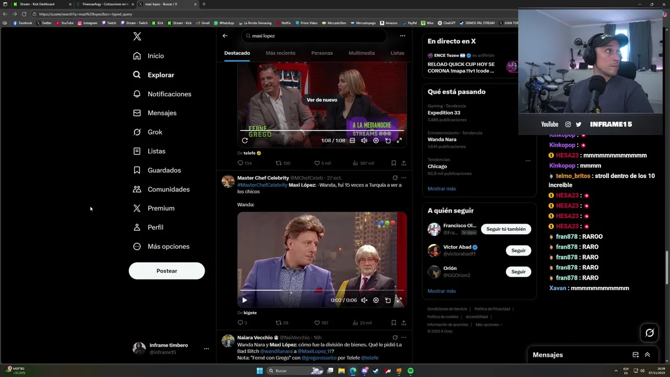Open the floating Grok button
The image size is (670, 377).
coord(650,332)
